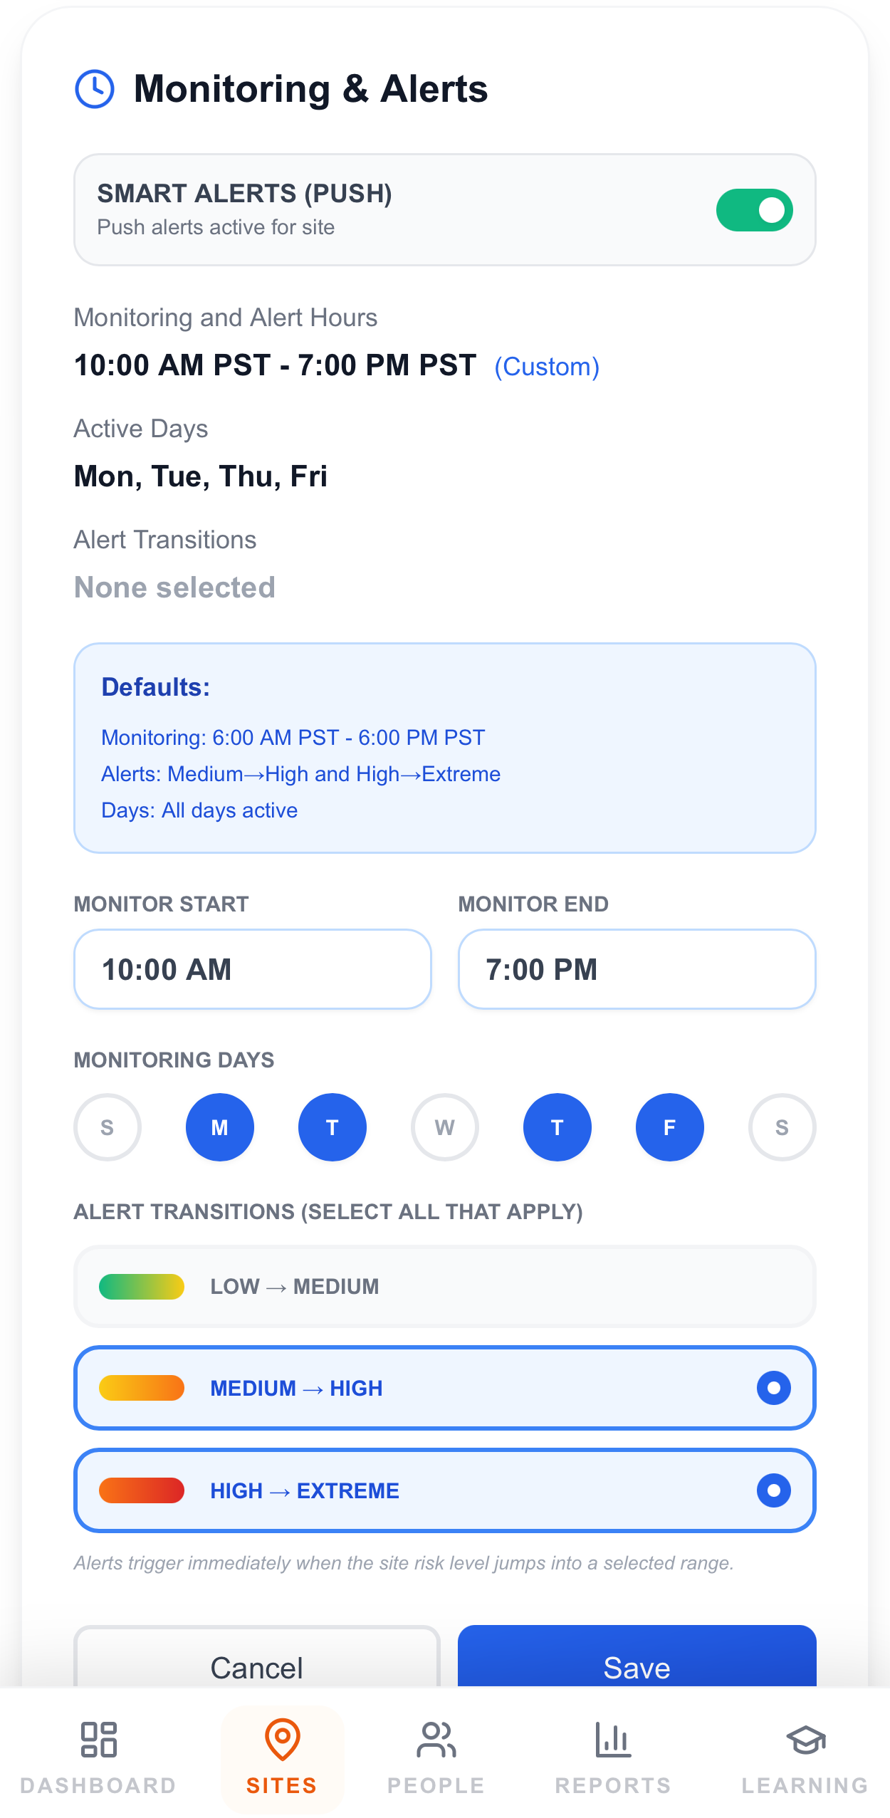
Task: Open the Monitor Start time picker
Action: (x=253, y=969)
